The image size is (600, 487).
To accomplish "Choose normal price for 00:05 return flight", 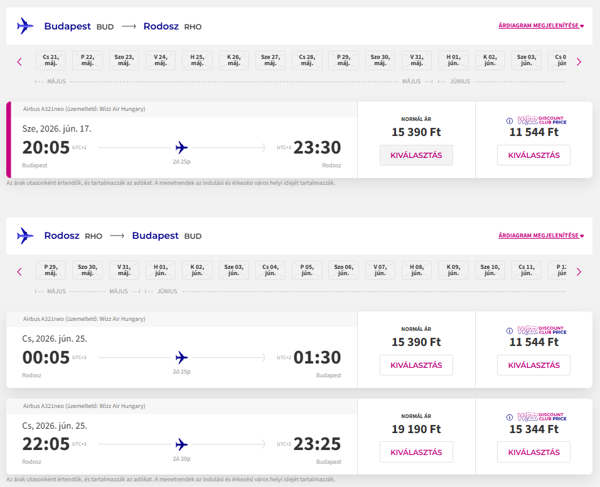I will pyautogui.click(x=416, y=365).
